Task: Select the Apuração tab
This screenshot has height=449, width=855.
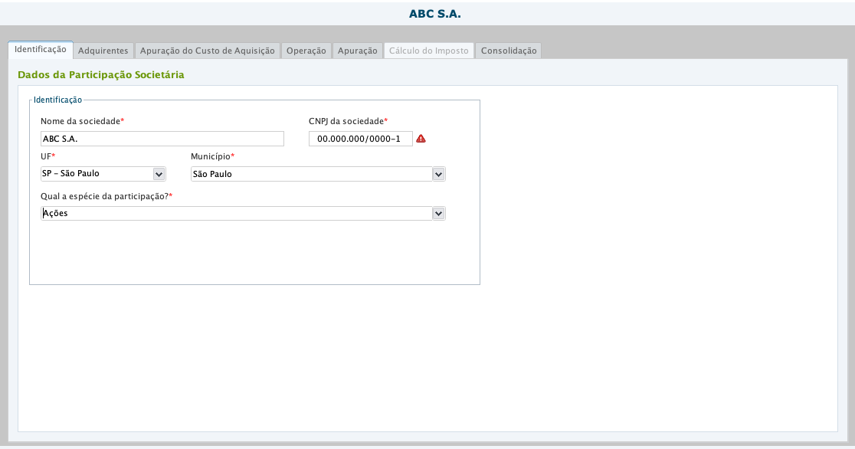Action: pyautogui.click(x=357, y=51)
